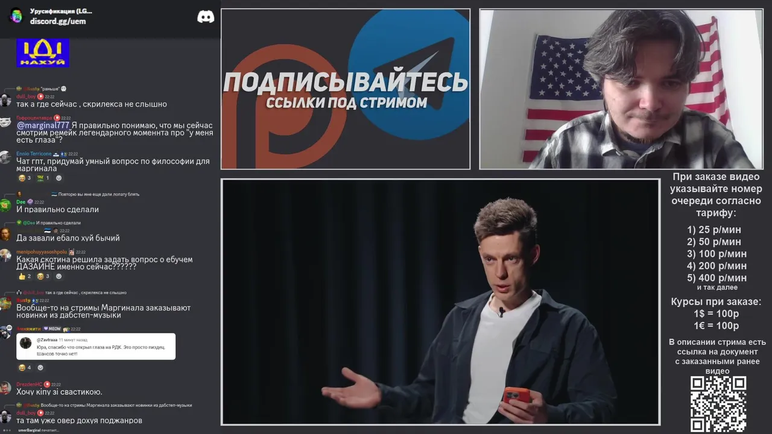Click the QR code in the corner

tap(718, 404)
